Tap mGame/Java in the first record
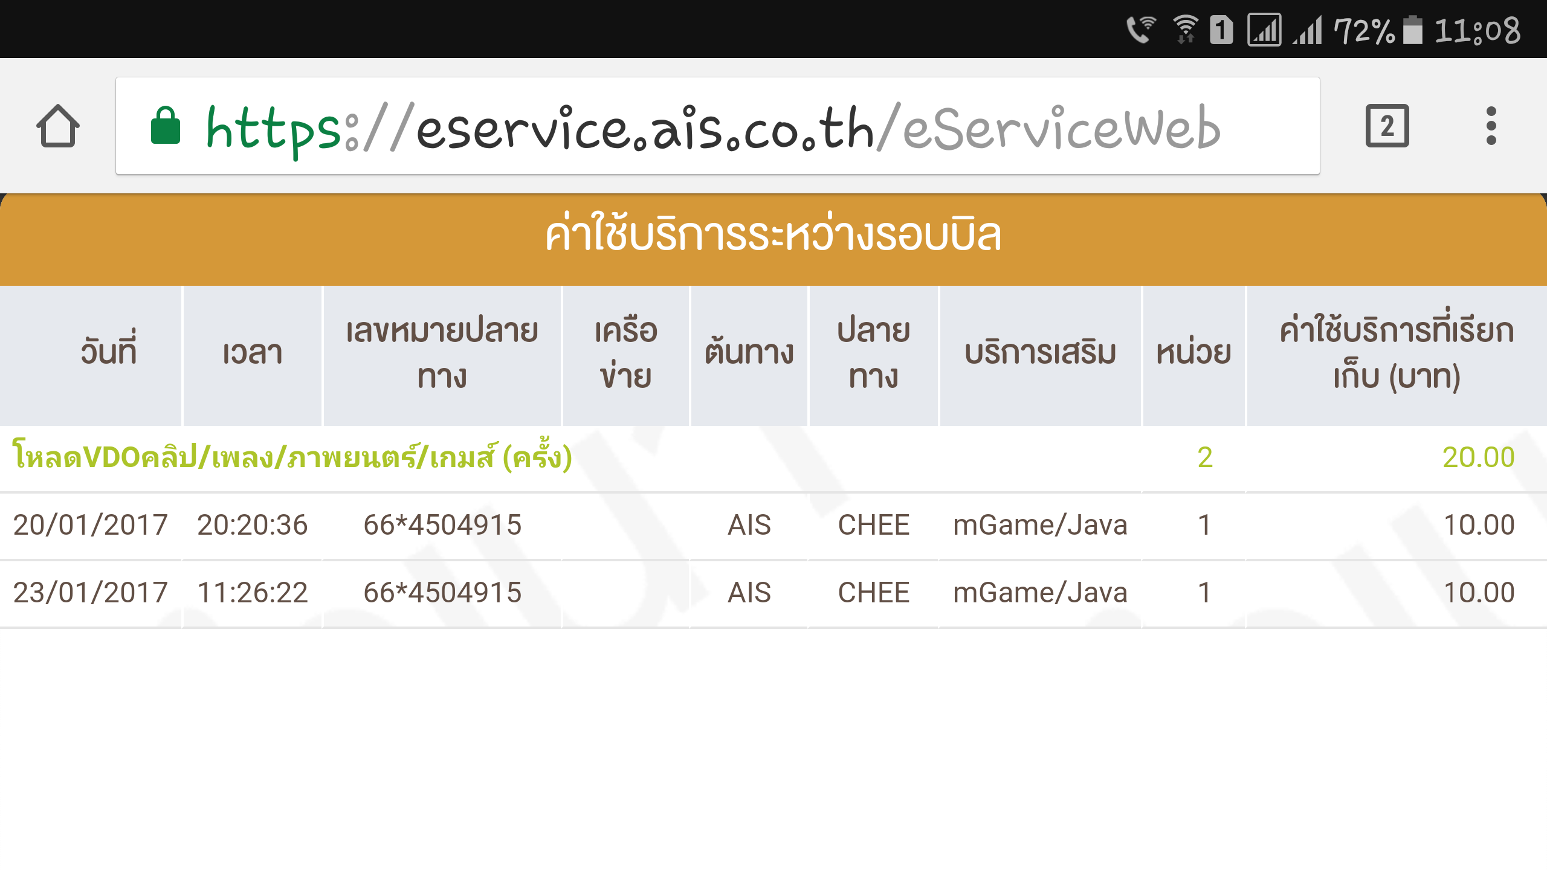Screen dimensions: 1547x870 click(1040, 525)
